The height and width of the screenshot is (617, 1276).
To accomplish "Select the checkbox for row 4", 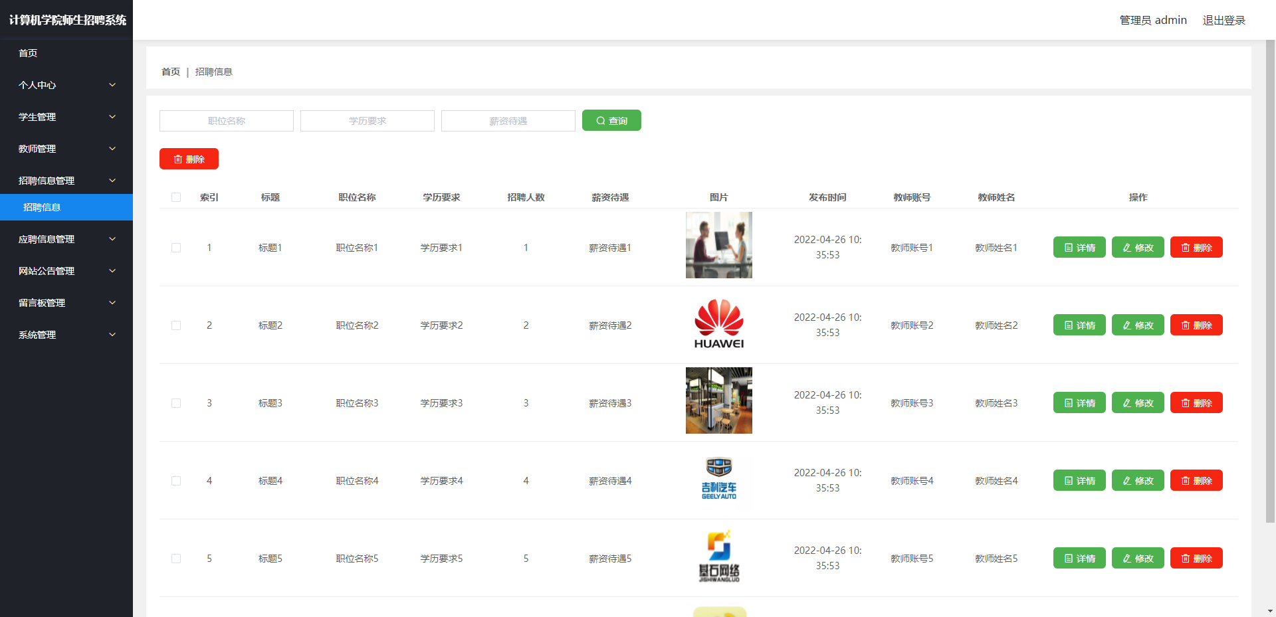I will click(176, 481).
